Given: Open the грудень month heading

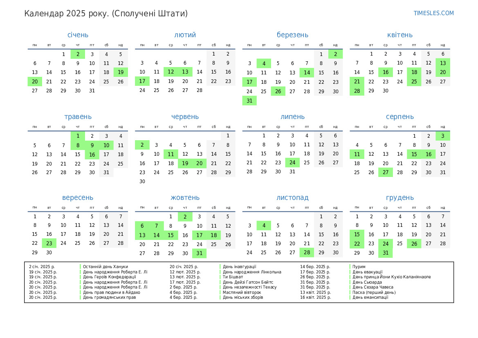Looking at the screenshot, I should 399,198.
